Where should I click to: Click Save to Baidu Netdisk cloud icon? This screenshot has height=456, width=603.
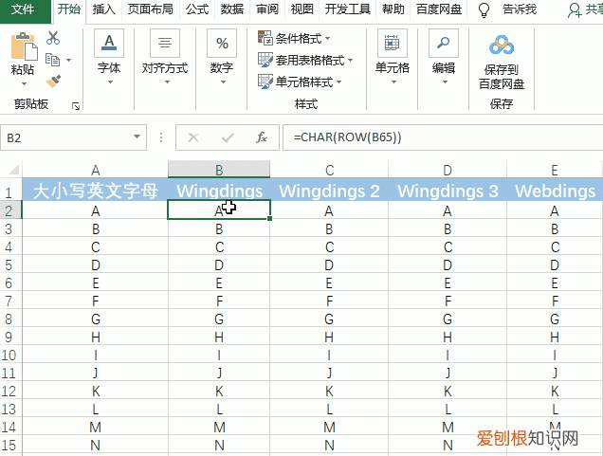coord(502,46)
